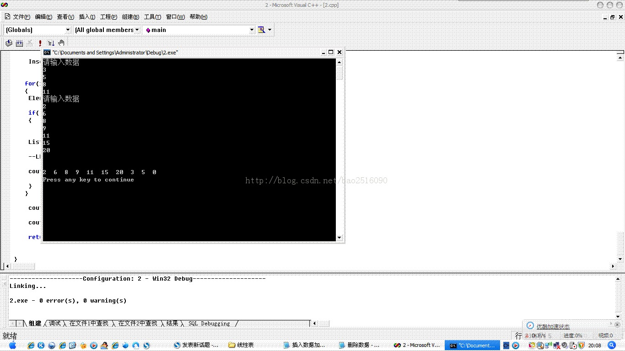Click the Linking... line in output
This screenshot has width=625, height=351.
pyautogui.click(x=28, y=286)
